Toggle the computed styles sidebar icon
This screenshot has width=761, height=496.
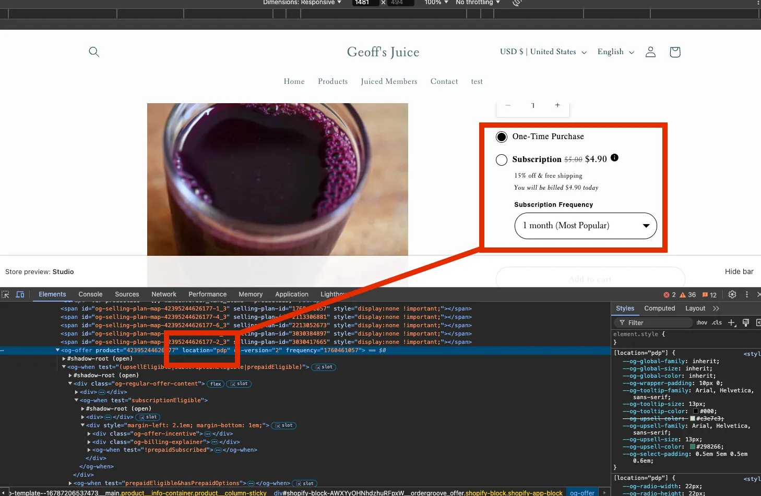click(758, 323)
